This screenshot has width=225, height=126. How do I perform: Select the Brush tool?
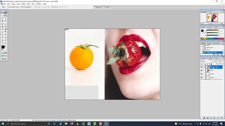pos(6,24)
